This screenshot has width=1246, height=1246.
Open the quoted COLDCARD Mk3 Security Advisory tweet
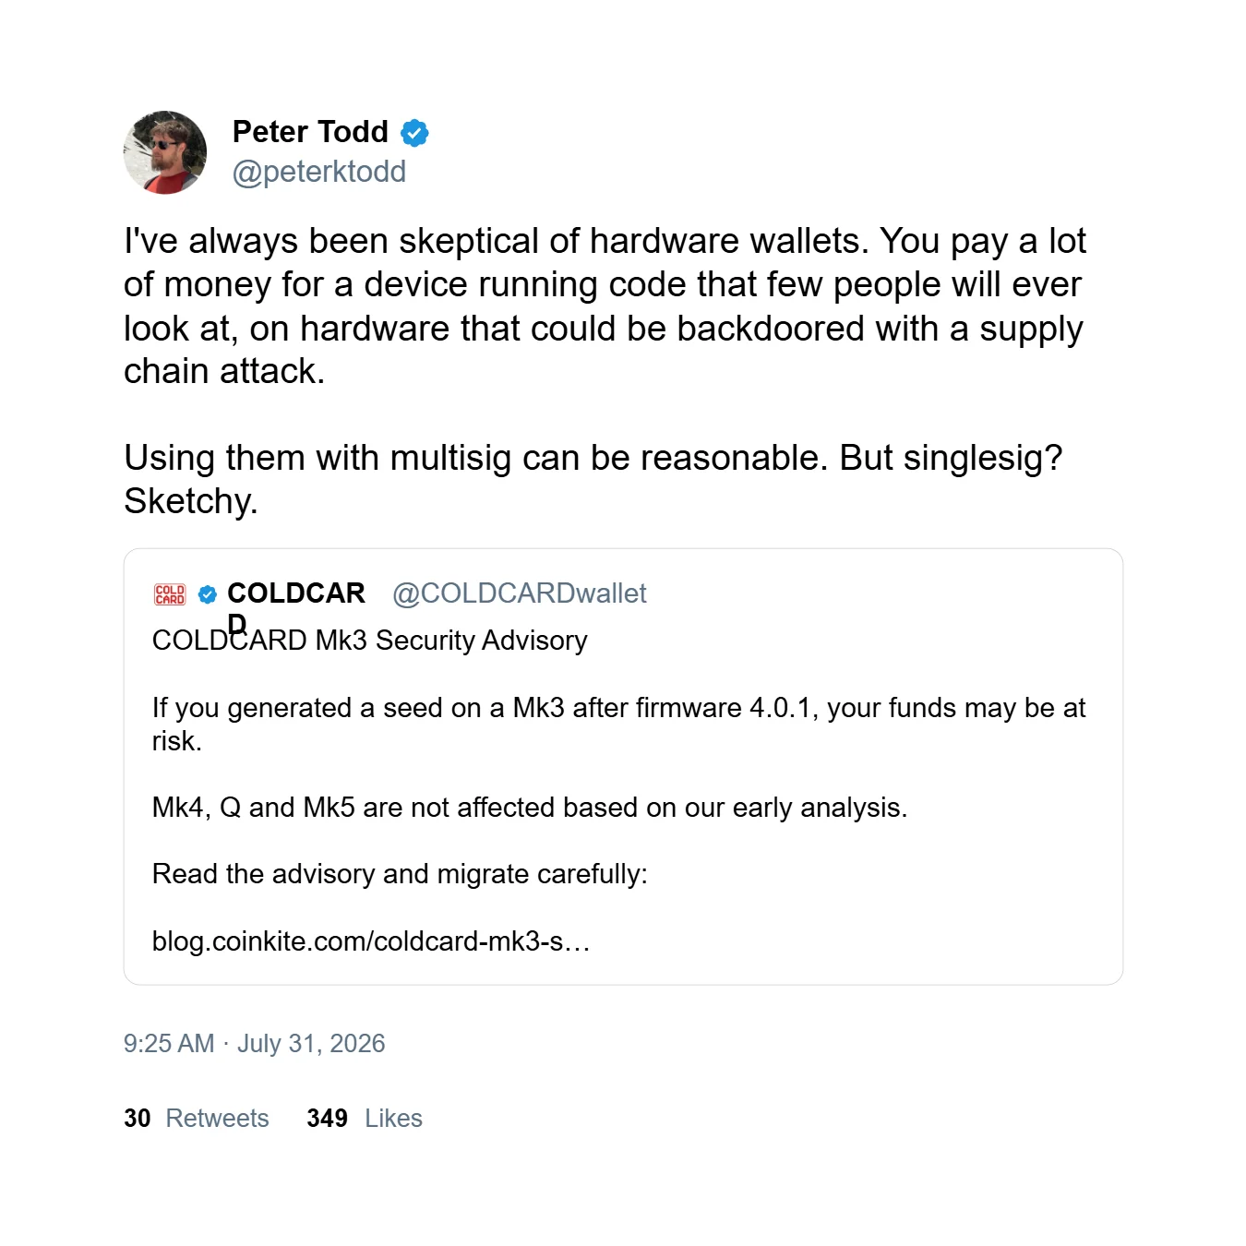click(x=623, y=767)
